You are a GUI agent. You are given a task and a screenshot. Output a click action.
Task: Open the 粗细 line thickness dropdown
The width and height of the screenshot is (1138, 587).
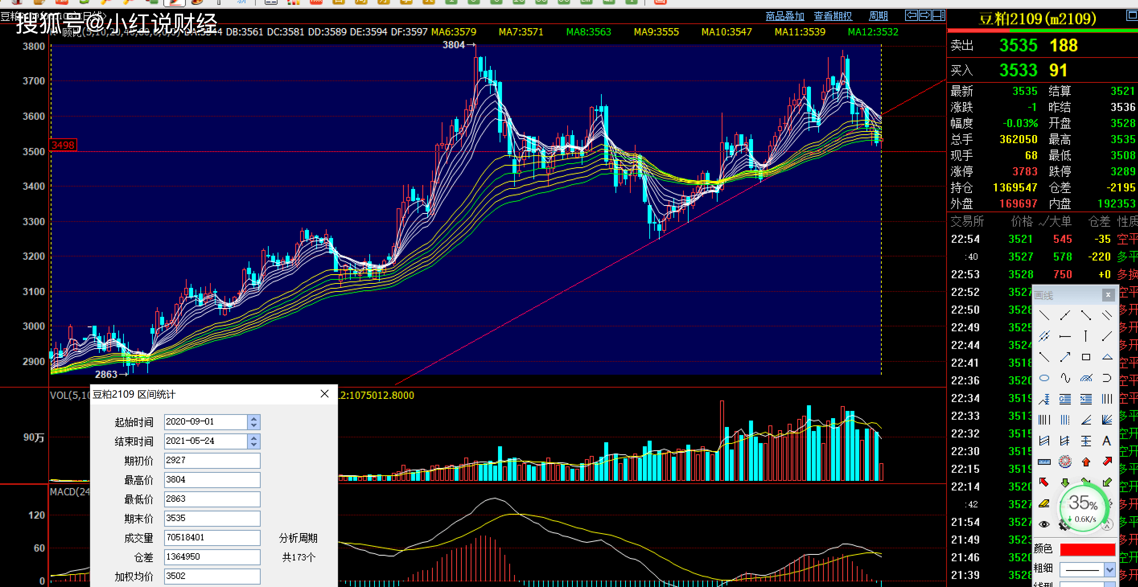click(x=1110, y=569)
